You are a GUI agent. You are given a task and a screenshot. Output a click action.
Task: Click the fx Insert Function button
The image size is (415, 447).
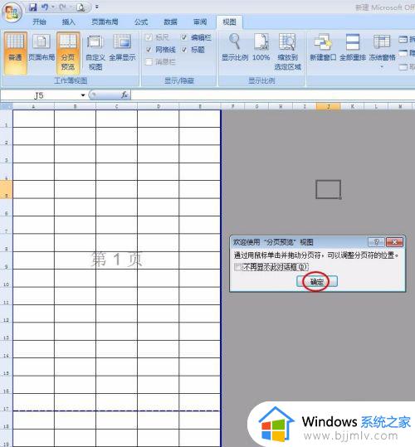124,95
